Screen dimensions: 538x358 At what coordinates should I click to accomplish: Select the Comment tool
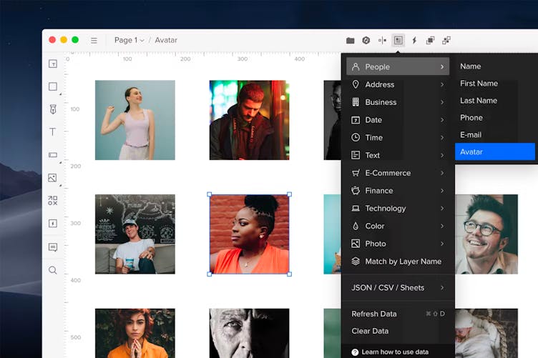[53, 247]
